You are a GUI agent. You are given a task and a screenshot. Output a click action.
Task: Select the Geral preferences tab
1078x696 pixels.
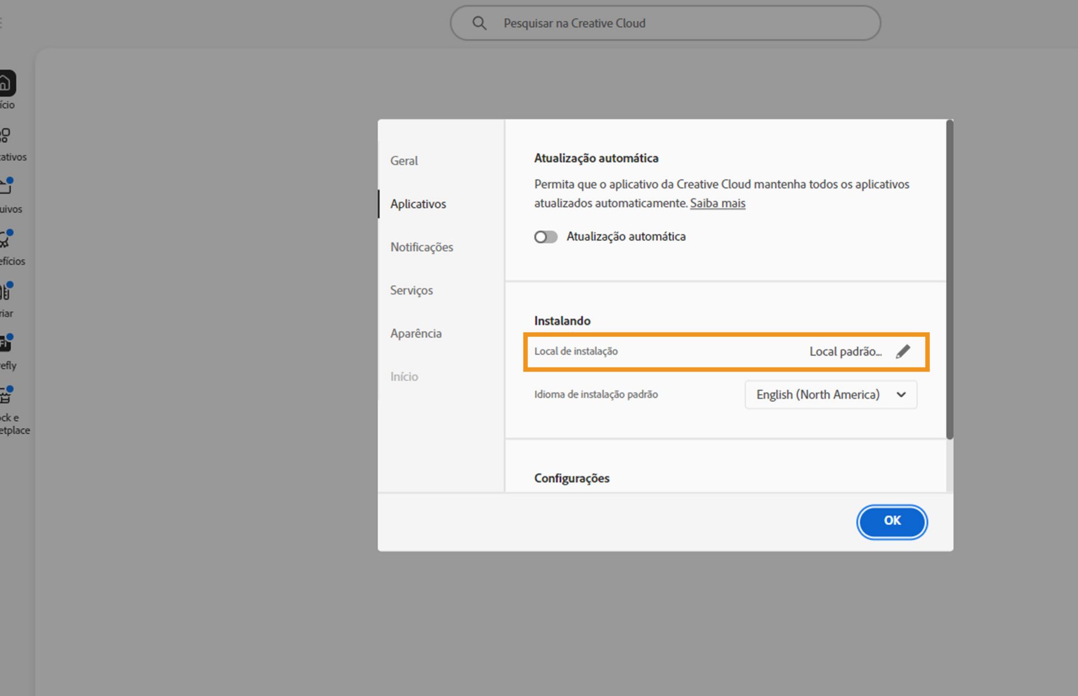click(x=404, y=161)
